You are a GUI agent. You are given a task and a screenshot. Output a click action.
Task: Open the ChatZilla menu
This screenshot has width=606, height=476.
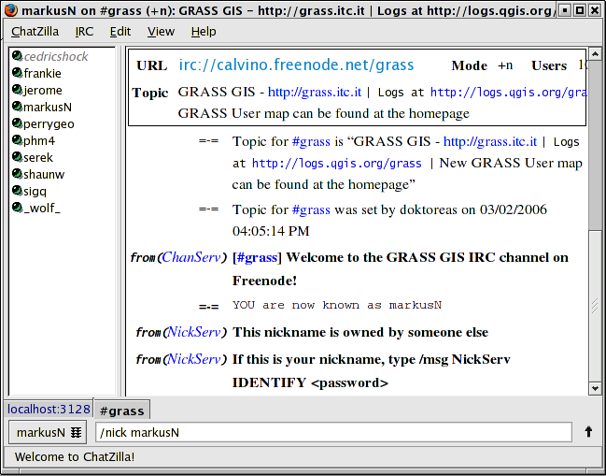(x=35, y=32)
